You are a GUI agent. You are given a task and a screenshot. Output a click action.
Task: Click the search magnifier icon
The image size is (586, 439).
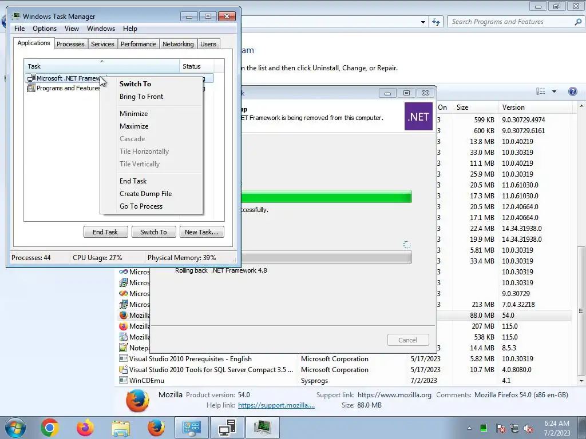(578, 22)
